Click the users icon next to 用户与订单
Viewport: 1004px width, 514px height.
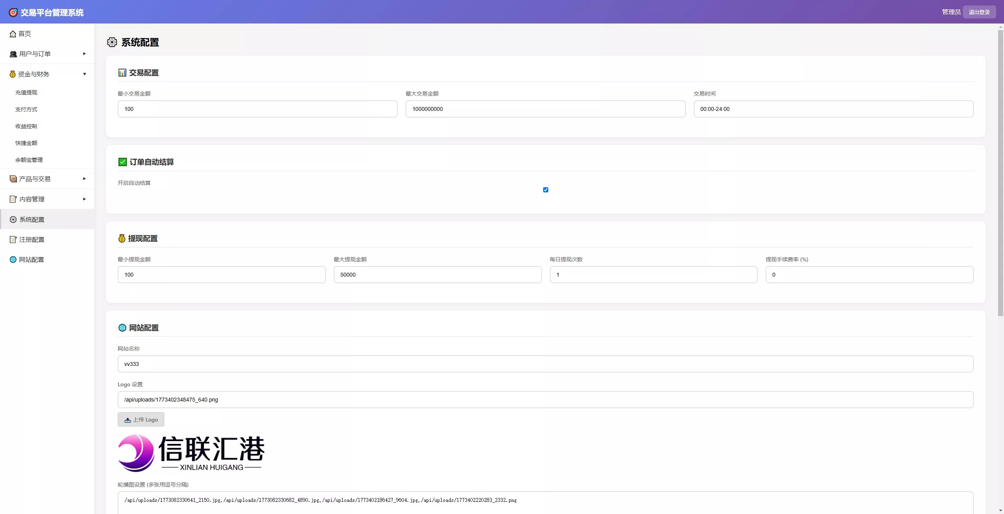coord(13,54)
